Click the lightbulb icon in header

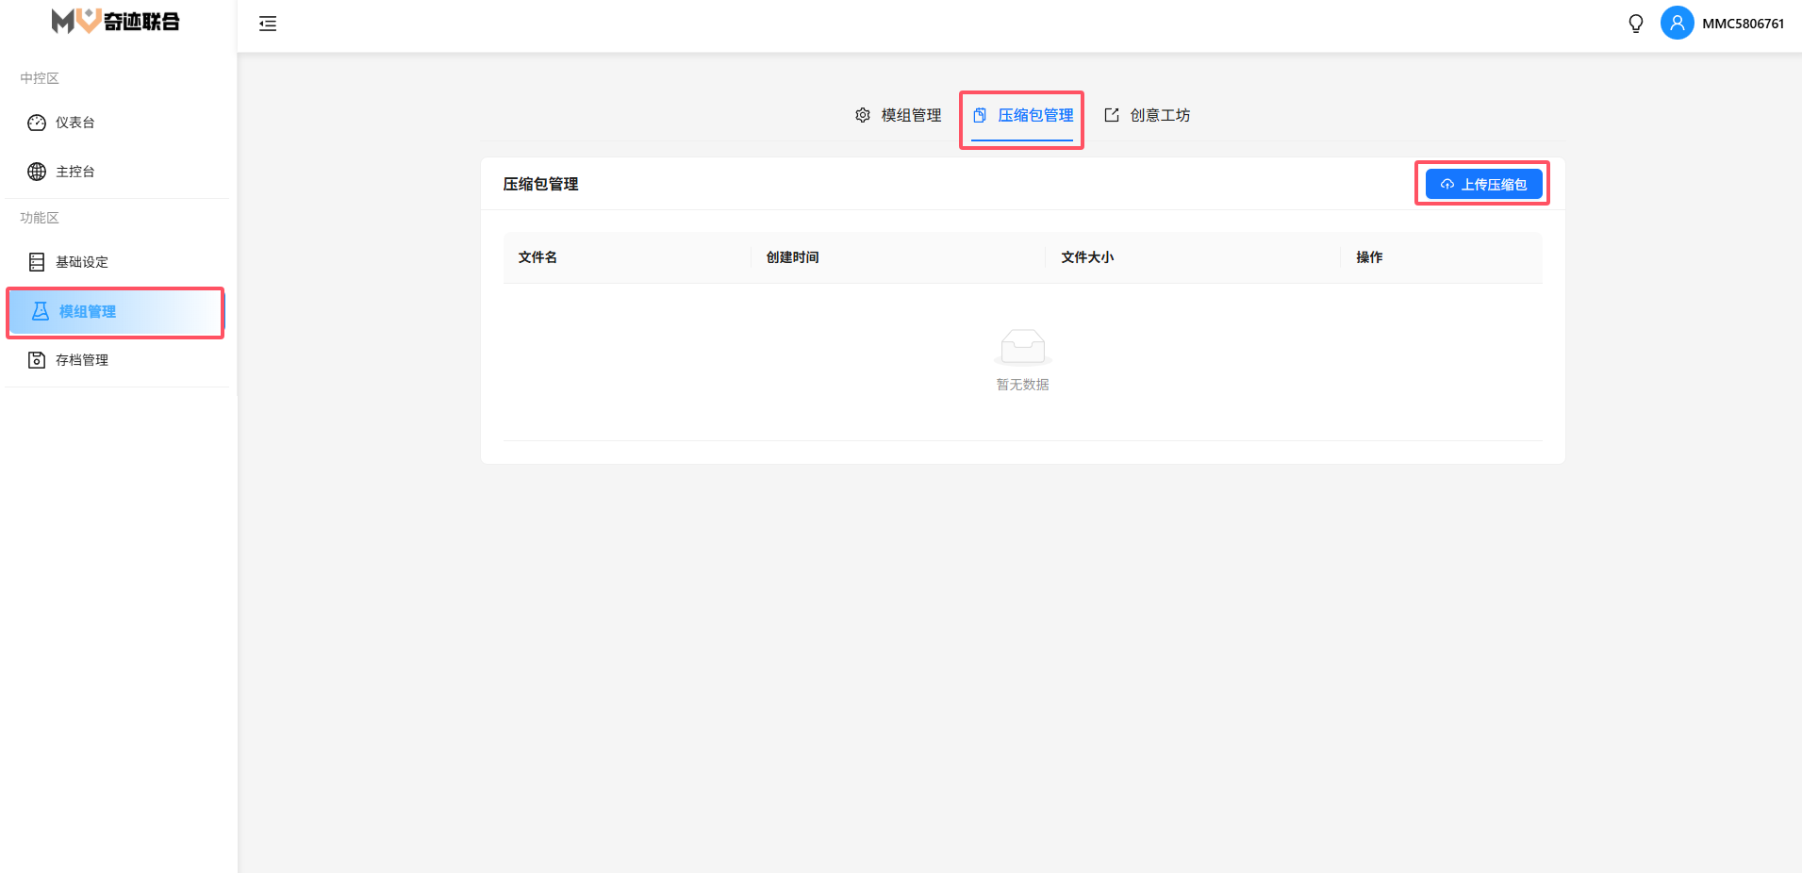point(1636,24)
